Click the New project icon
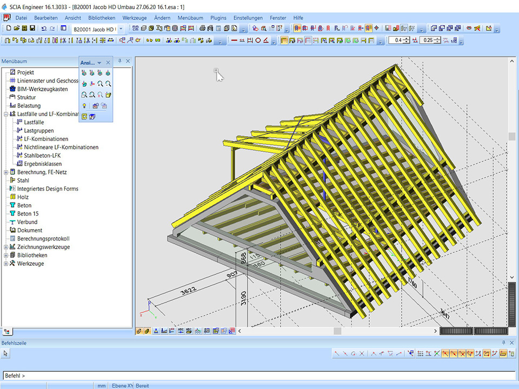519x389 pixels. 8,28
